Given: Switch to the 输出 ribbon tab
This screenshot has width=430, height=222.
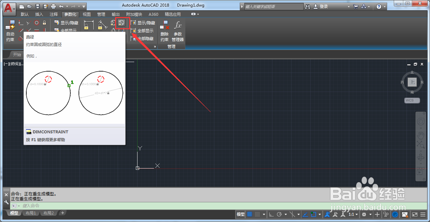Looking at the screenshot, I should click(116, 14).
